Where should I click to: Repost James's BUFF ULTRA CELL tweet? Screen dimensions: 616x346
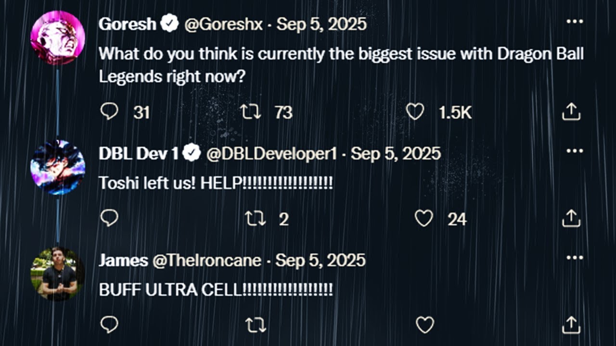pos(256,325)
